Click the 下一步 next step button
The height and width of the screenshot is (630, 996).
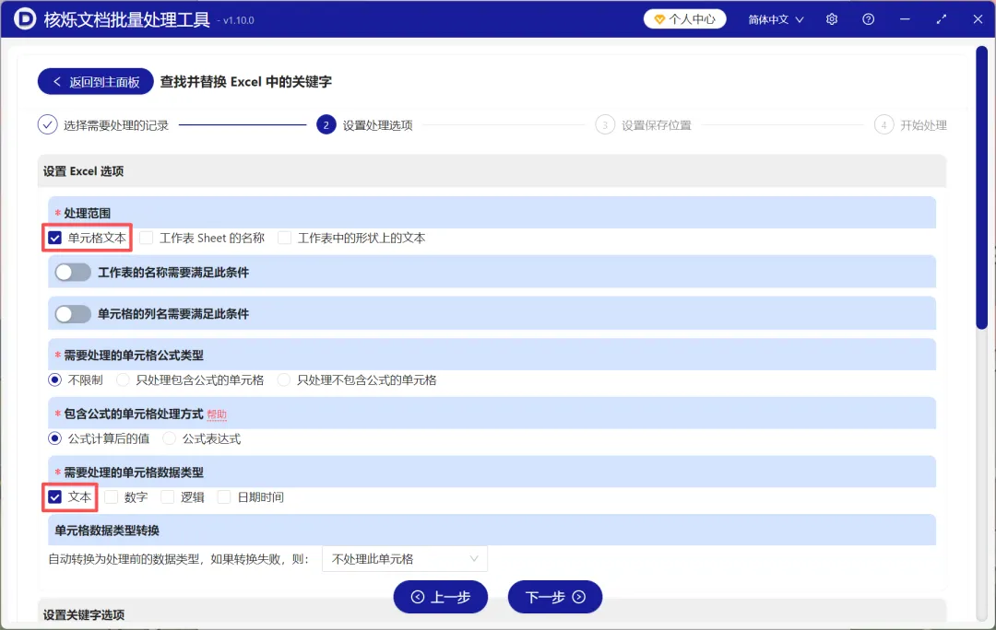[555, 597]
